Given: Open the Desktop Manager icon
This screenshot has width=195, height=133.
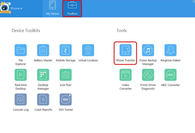Looking at the screenshot, I should pyautogui.click(x=43, y=75).
